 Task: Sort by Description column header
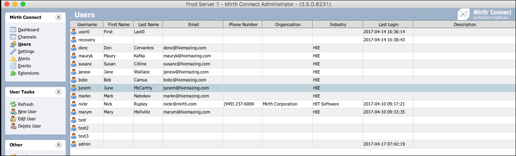click(464, 24)
